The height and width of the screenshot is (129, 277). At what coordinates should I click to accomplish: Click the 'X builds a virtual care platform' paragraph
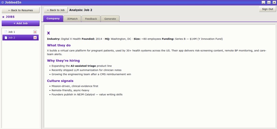(x=156, y=52)
